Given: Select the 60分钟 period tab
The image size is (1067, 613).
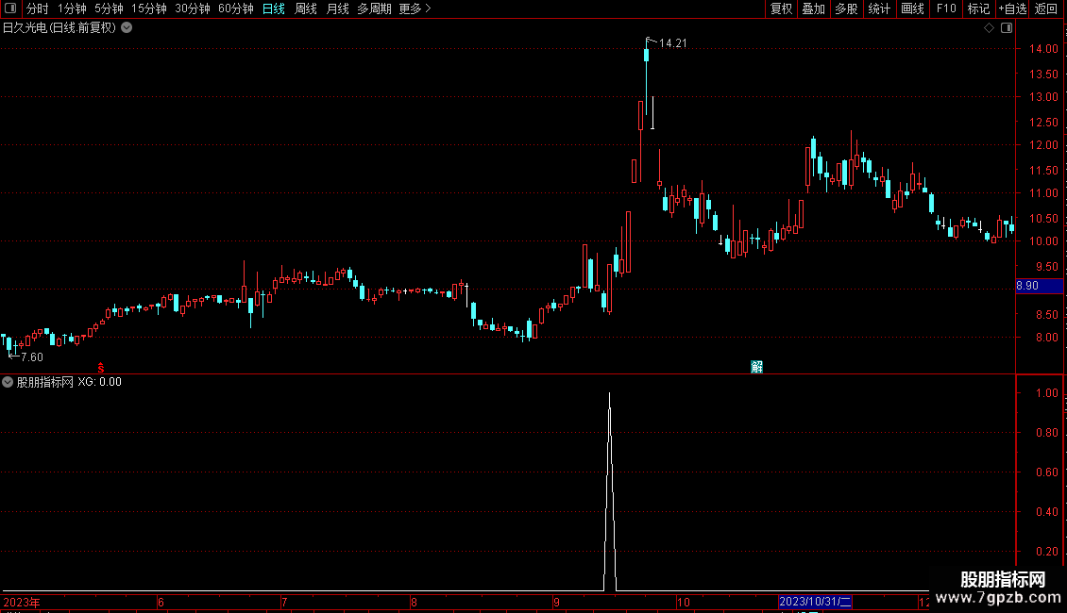Looking at the screenshot, I should [x=236, y=8].
